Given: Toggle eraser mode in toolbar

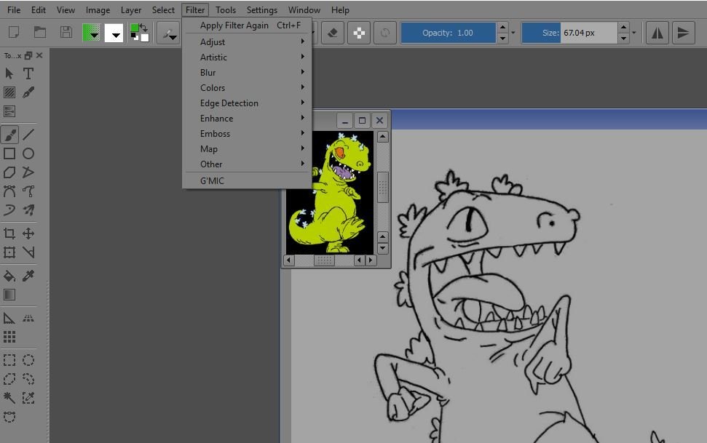Looking at the screenshot, I should 333,33.
